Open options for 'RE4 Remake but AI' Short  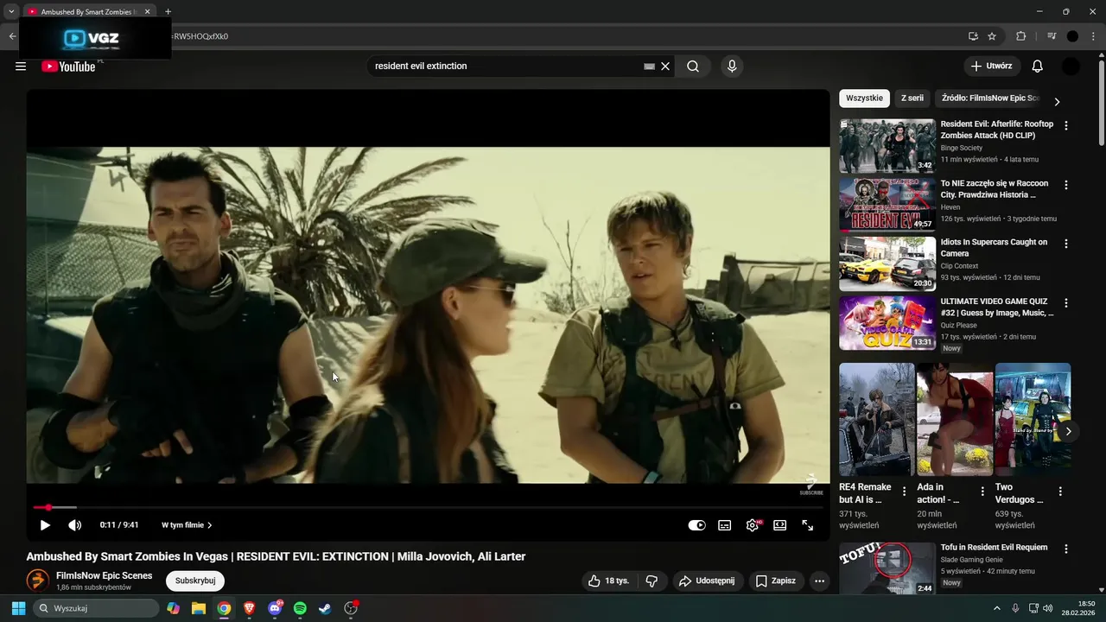[905, 492]
